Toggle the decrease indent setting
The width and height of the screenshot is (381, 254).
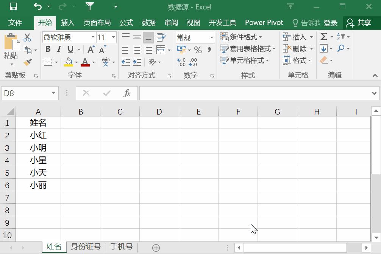(126, 62)
